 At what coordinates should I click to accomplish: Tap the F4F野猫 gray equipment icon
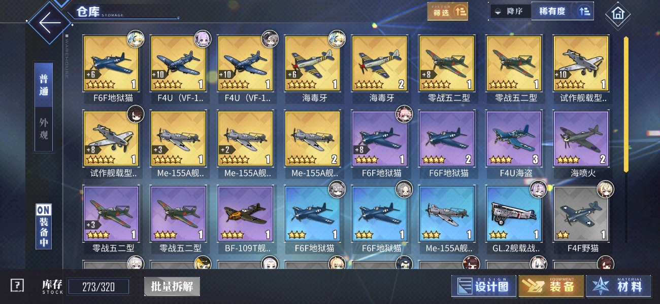581,214
